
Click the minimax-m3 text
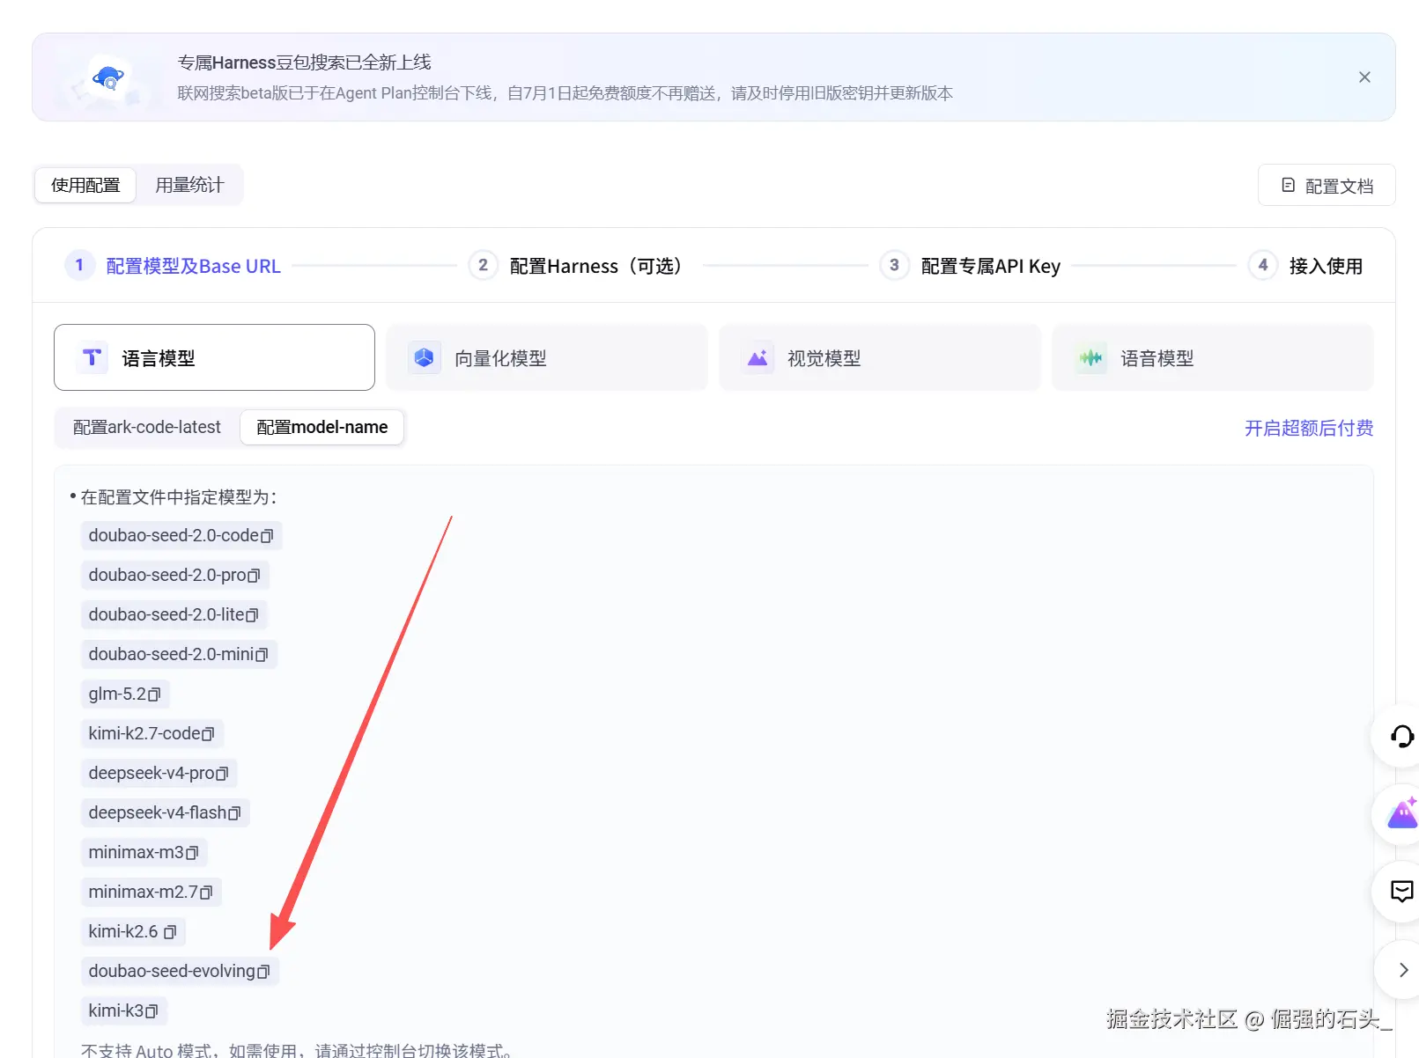(x=137, y=853)
